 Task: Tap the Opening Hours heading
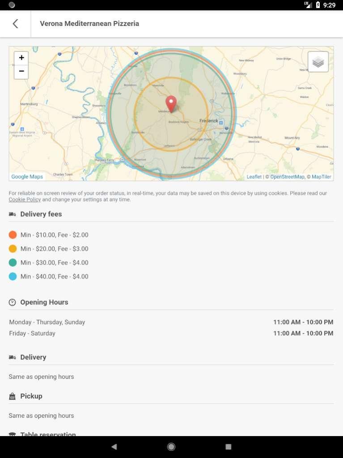pos(44,302)
